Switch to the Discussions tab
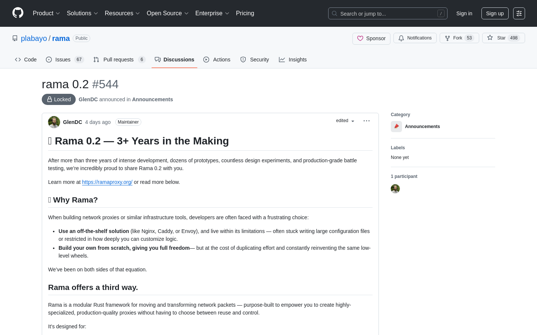537x335 pixels. coord(175,60)
